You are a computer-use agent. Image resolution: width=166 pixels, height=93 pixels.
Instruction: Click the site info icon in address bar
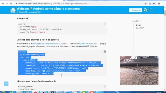coord(16,4)
